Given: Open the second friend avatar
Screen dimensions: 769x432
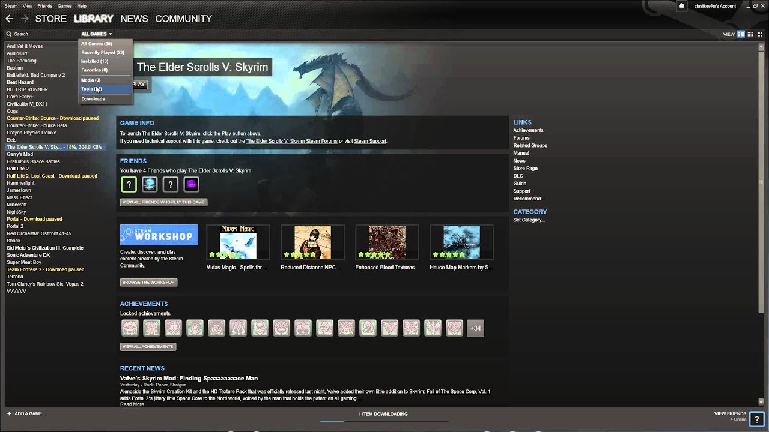Looking at the screenshot, I should tap(150, 184).
